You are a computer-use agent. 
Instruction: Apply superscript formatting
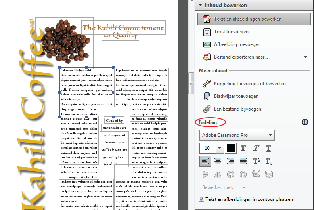pos(256,161)
